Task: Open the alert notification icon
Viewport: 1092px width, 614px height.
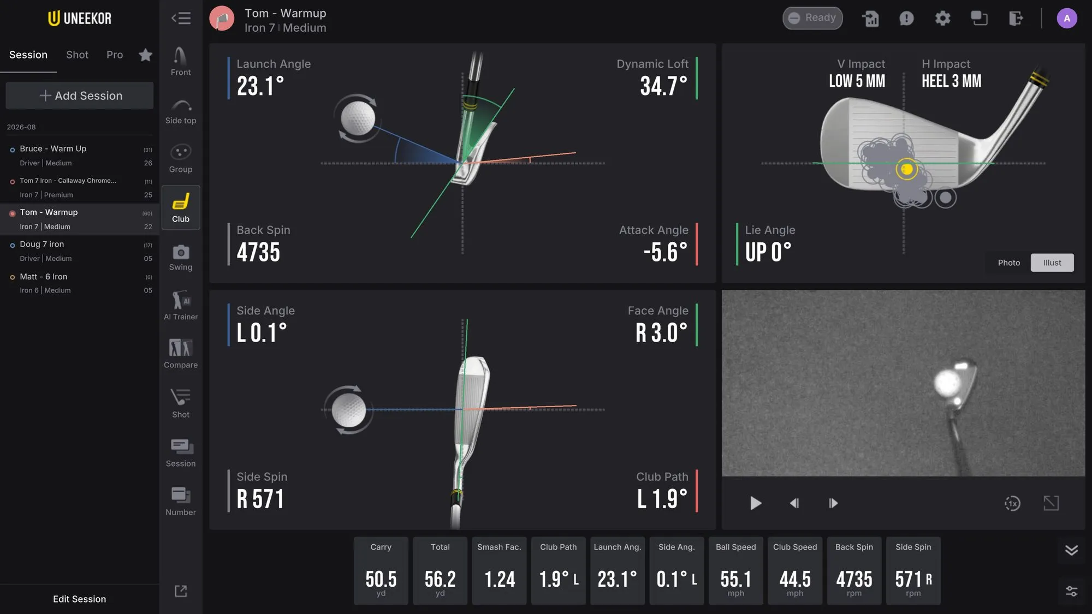Action: (x=906, y=18)
